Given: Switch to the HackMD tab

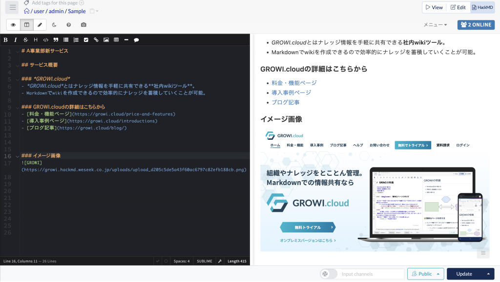Looking at the screenshot, I should [x=482, y=7].
